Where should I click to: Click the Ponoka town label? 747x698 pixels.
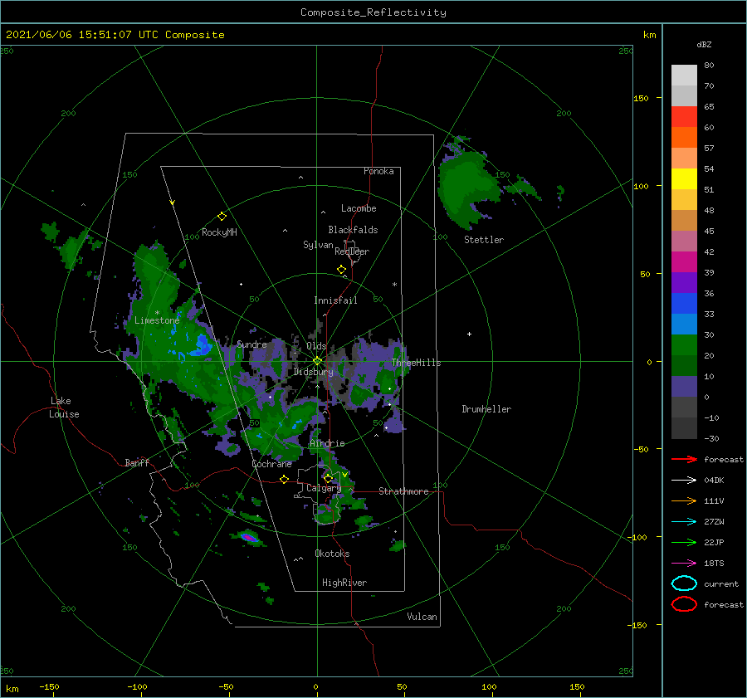pos(378,171)
